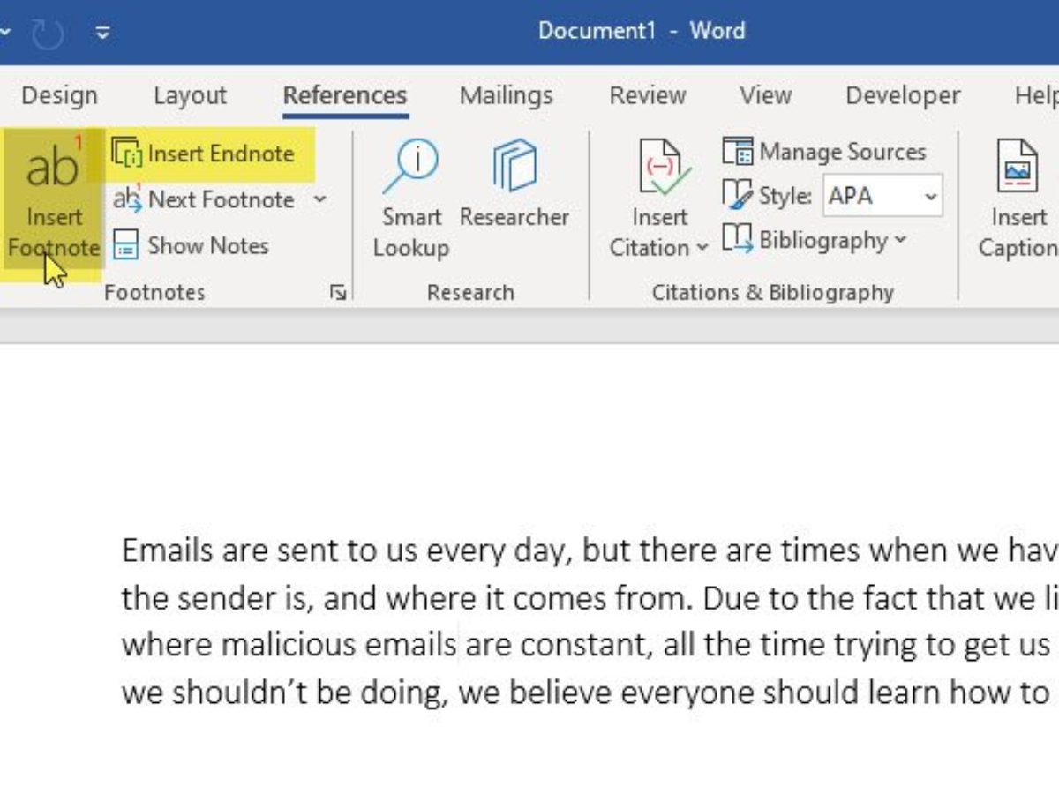Click the Insert Endnote icon
This screenshot has height=794, width=1059.
[127, 154]
